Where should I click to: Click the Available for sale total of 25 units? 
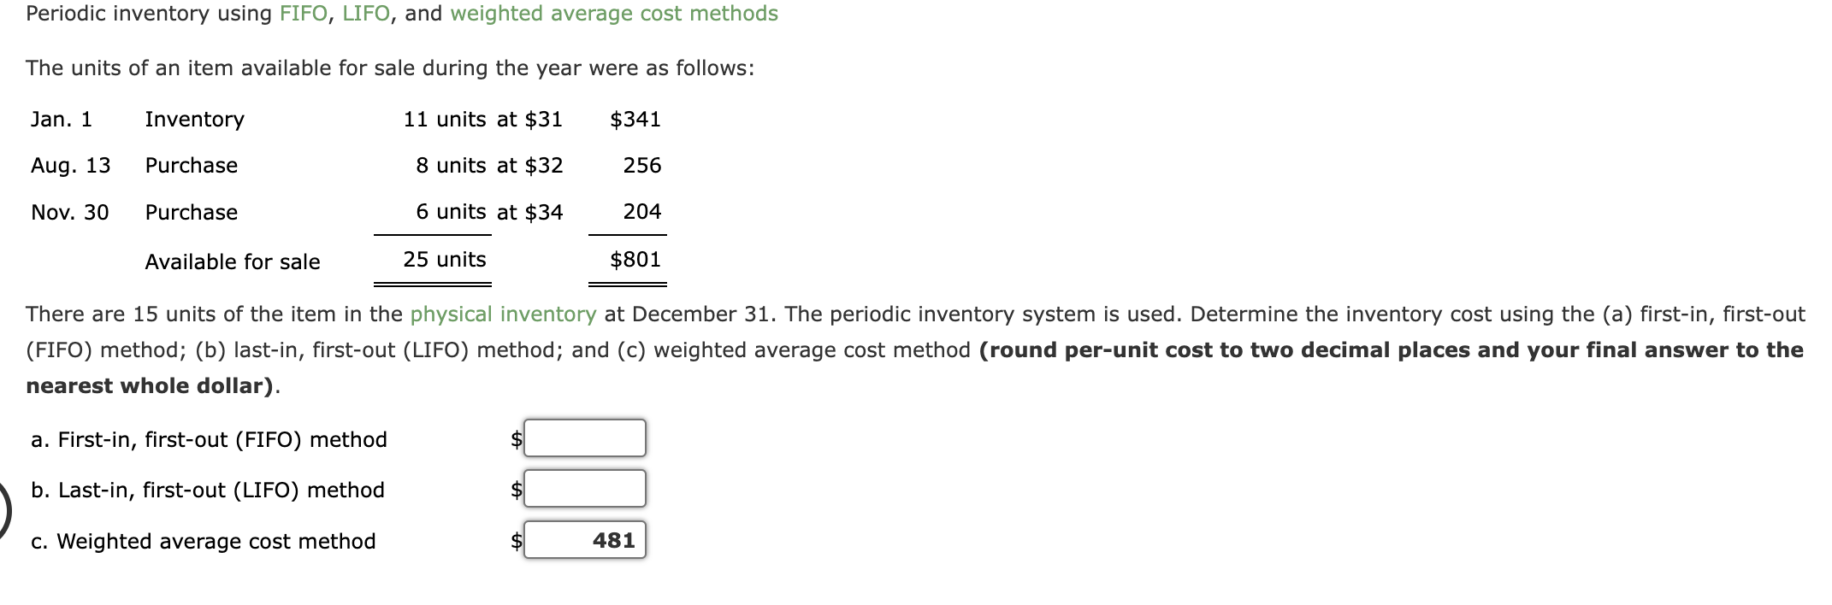point(444,259)
